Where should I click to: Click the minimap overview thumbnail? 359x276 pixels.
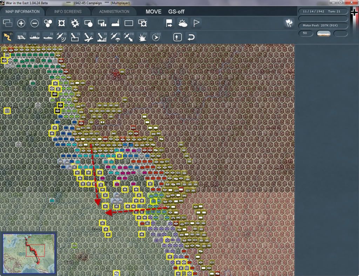coord(29,253)
